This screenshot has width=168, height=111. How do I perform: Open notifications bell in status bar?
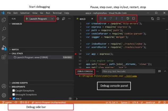pyautogui.click(x=165, y=102)
